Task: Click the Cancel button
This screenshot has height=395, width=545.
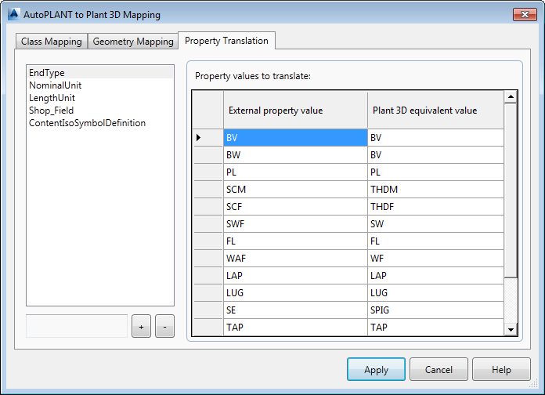Action: 439,369
